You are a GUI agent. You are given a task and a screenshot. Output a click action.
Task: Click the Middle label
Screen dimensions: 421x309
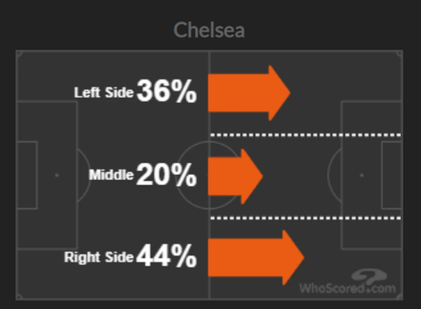pyautogui.click(x=111, y=175)
